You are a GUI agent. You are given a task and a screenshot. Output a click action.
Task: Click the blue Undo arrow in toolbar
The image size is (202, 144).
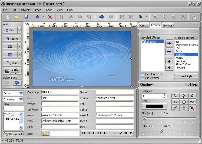pos(101,17)
